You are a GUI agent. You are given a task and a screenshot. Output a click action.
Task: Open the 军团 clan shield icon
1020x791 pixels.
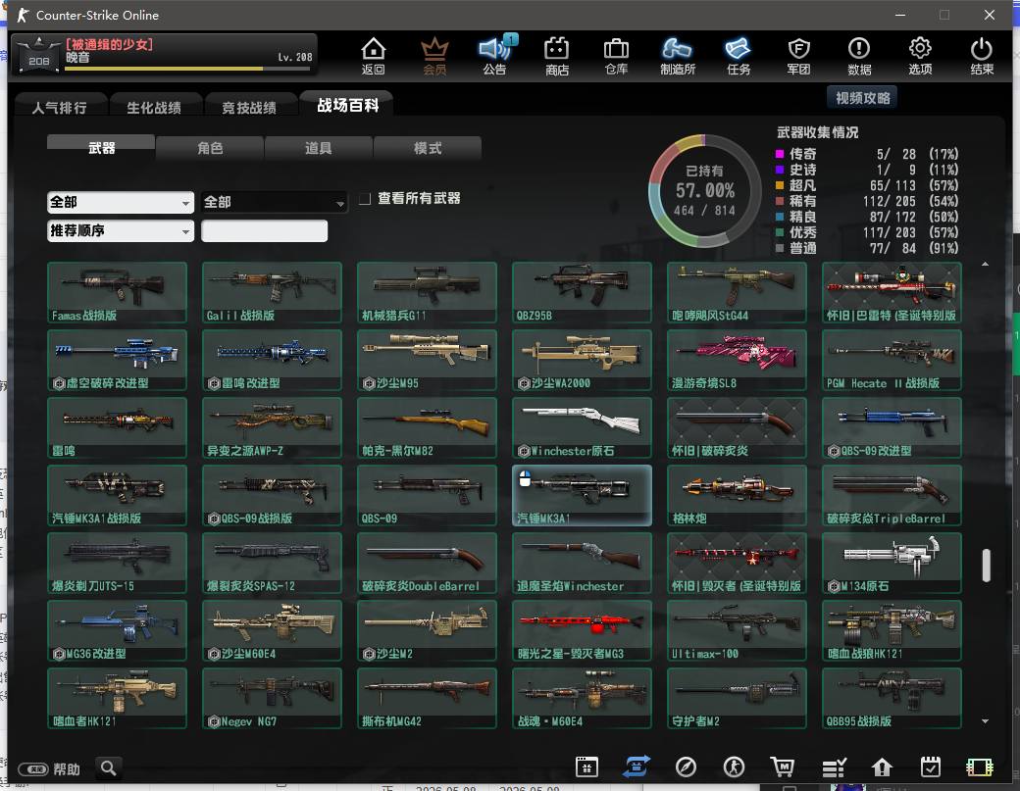point(798,55)
